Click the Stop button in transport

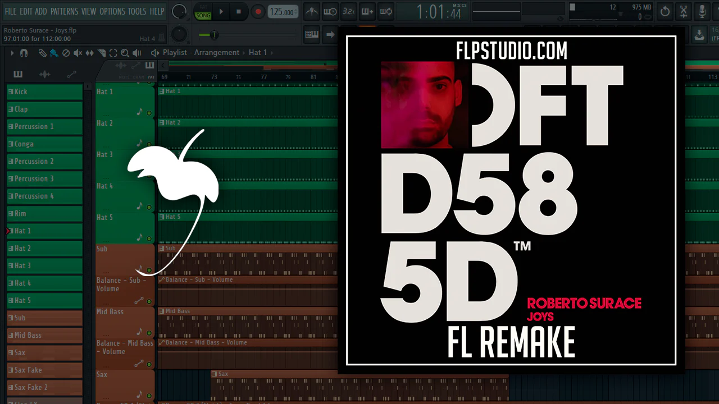239,12
